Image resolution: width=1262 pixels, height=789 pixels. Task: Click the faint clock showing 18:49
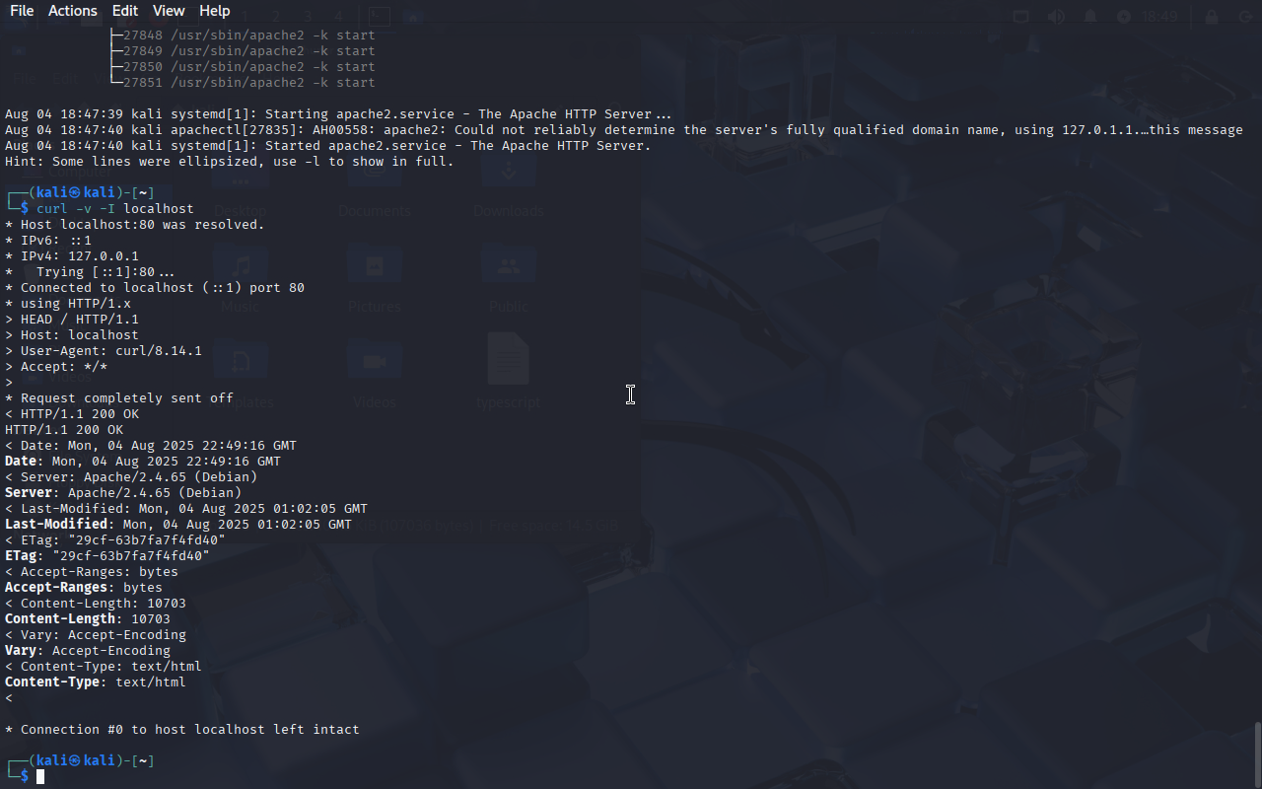[1160, 17]
